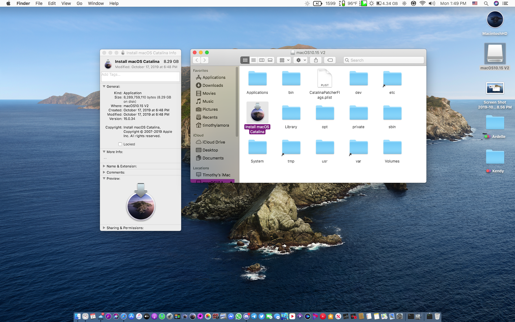Select Install macOS Catalina app icon
515x322 pixels.
[257, 113]
